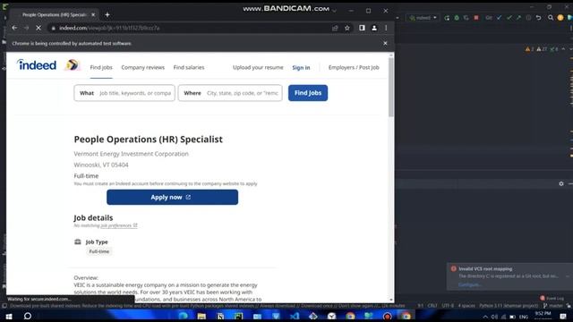Click Configure link in VCS notification
573x322 pixels.
pyautogui.click(x=469, y=284)
